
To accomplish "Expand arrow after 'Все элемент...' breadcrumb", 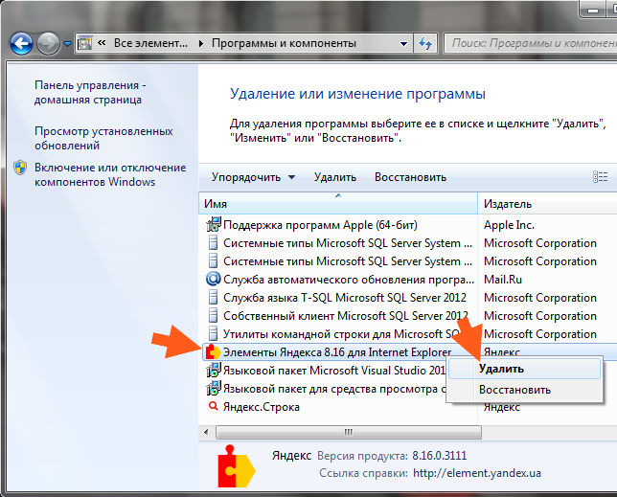I will [201, 43].
